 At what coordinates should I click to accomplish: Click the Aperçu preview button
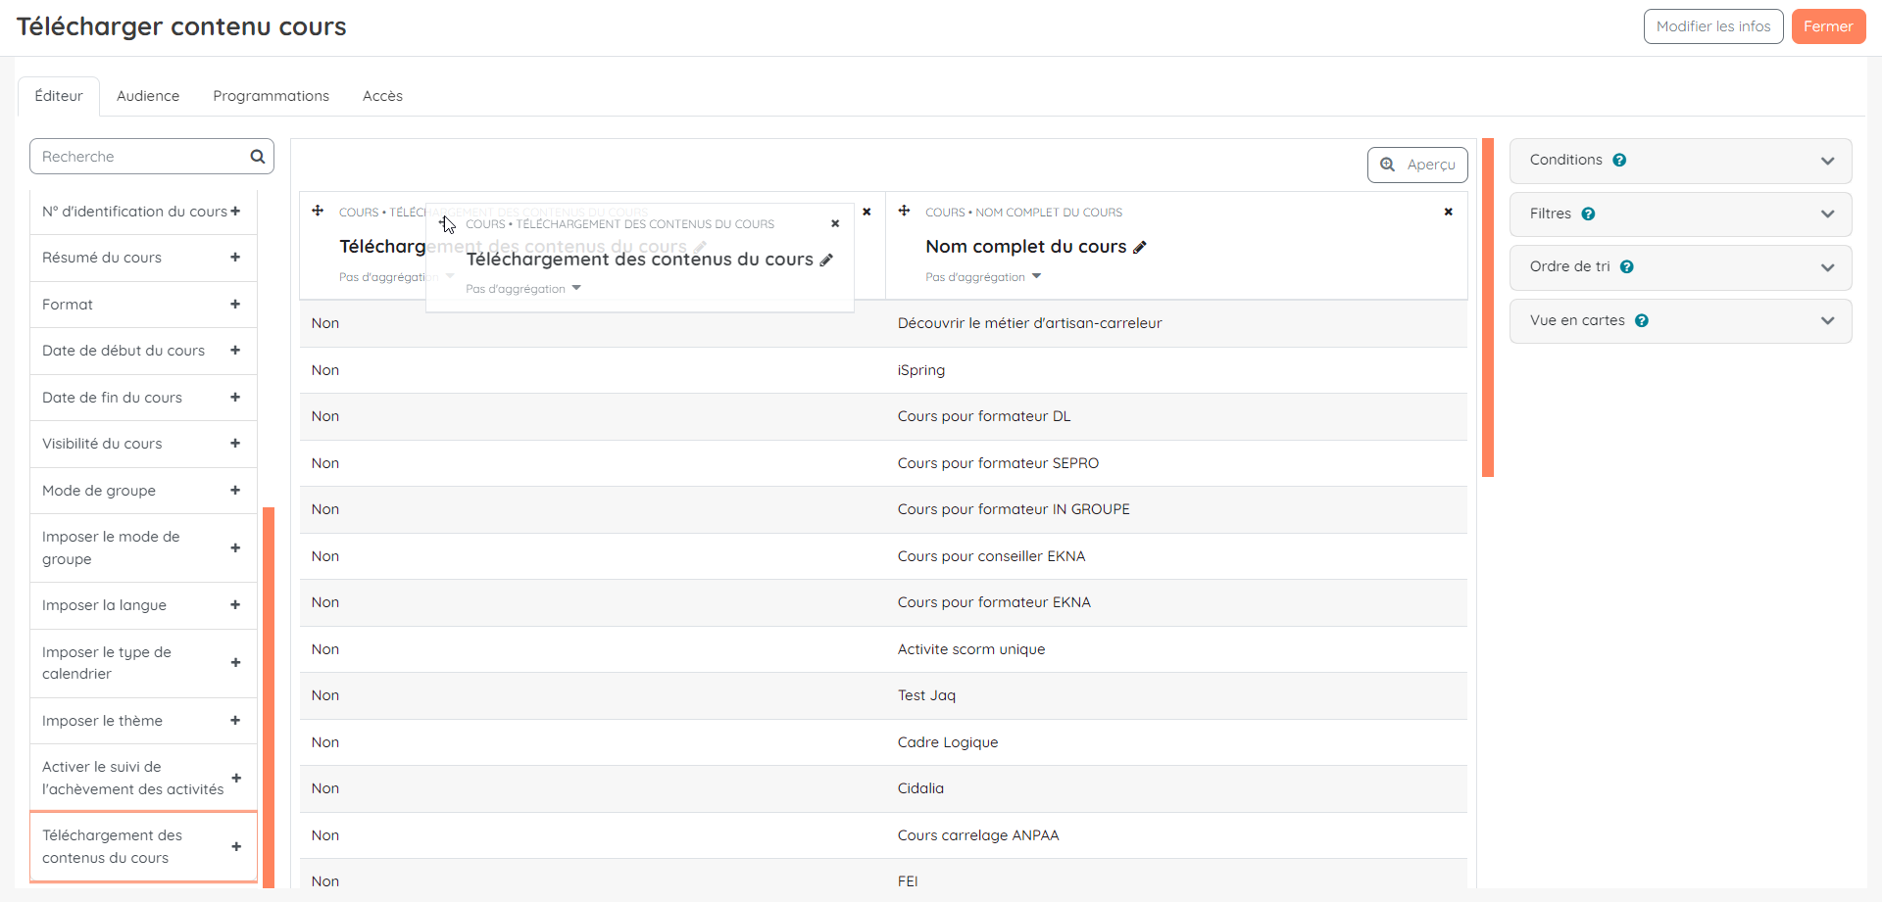tap(1417, 165)
